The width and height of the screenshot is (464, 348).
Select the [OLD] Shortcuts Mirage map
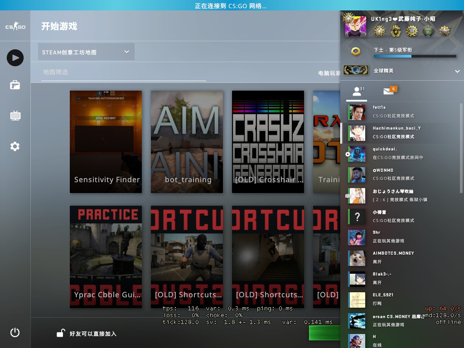[268, 257]
